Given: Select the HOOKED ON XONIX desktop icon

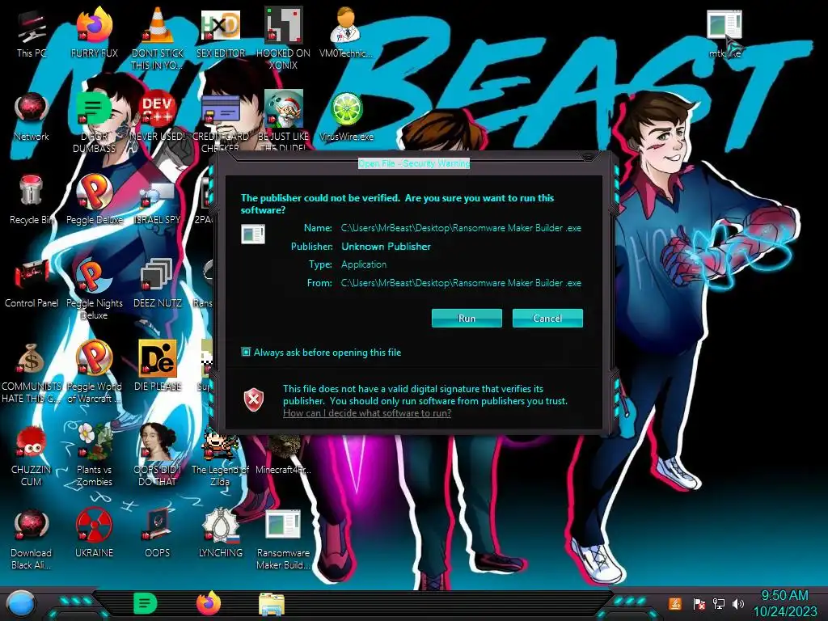Looking at the screenshot, I should pos(283,39).
